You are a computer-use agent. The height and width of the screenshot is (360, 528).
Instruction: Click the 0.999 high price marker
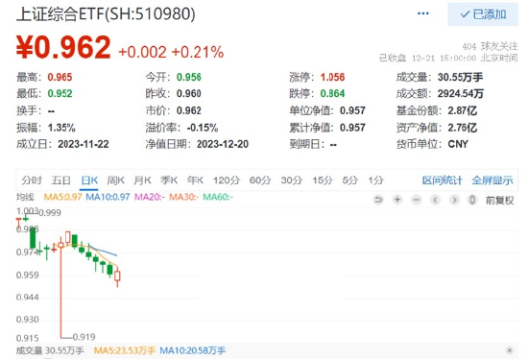[50, 212]
